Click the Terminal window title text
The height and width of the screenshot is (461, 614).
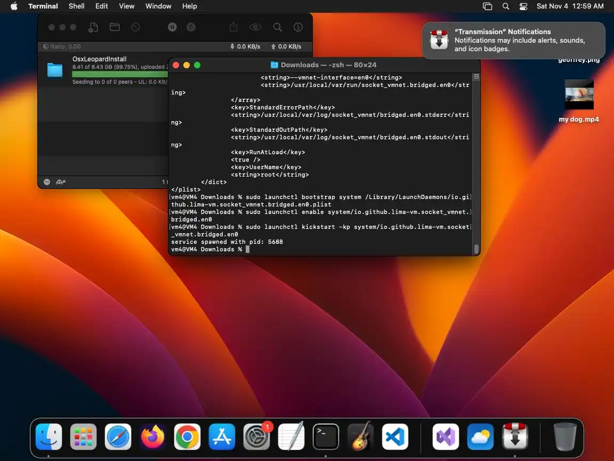tap(328, 65)
